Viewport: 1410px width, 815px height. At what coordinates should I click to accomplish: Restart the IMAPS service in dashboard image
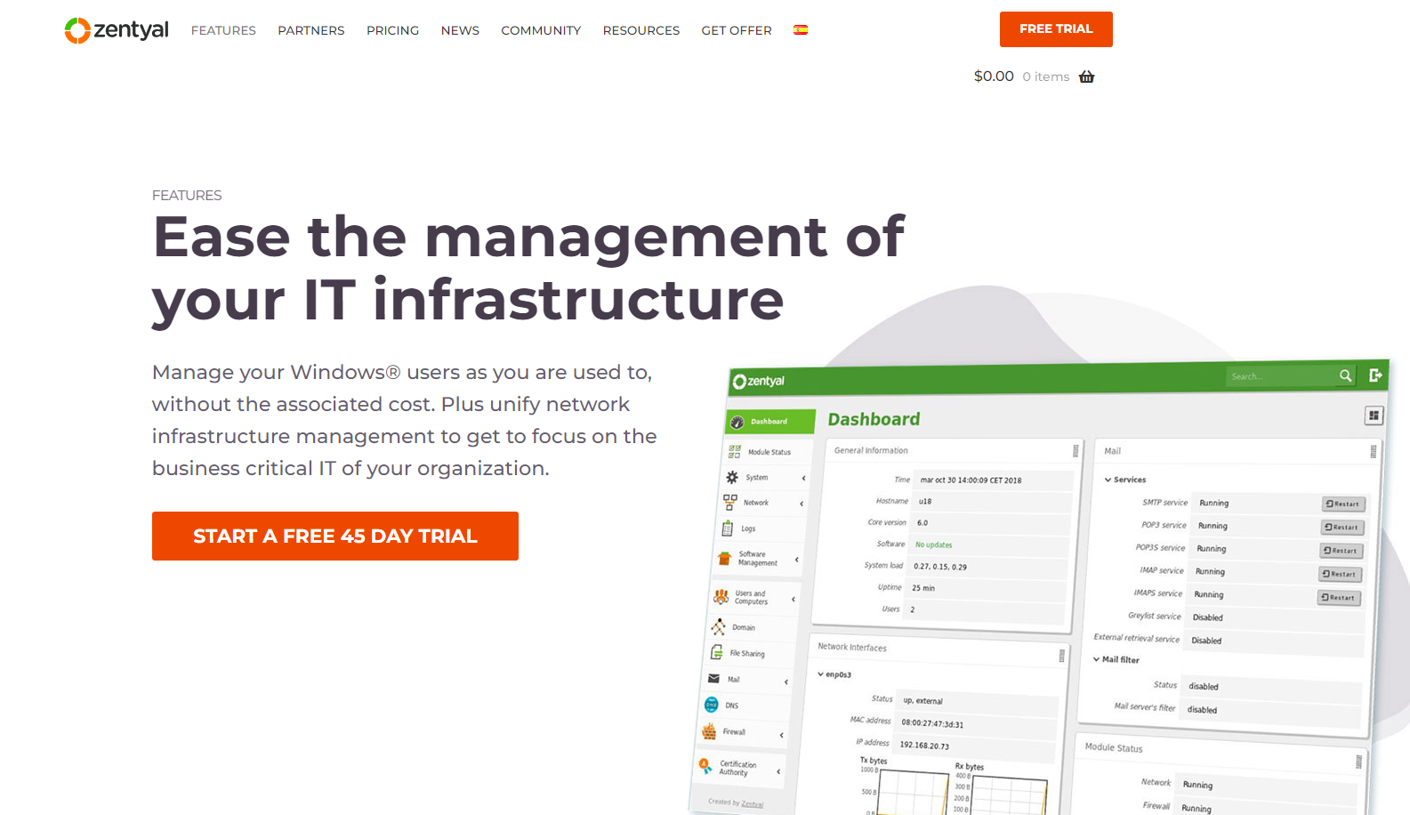click(x=1339, y=597)
